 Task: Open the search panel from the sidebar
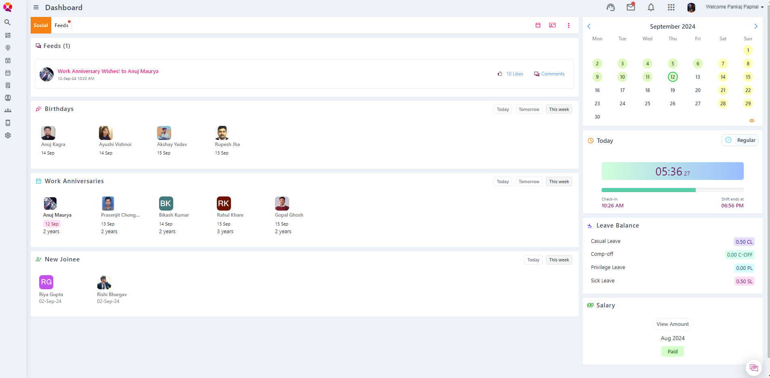point(7,22)
